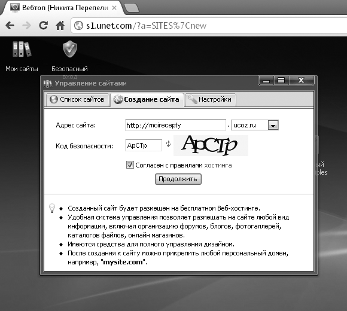Image resolution: width=347 pixels, height=311 pixels.
Task: Navigate back in browser history
Action: click(x=10, y=26)
